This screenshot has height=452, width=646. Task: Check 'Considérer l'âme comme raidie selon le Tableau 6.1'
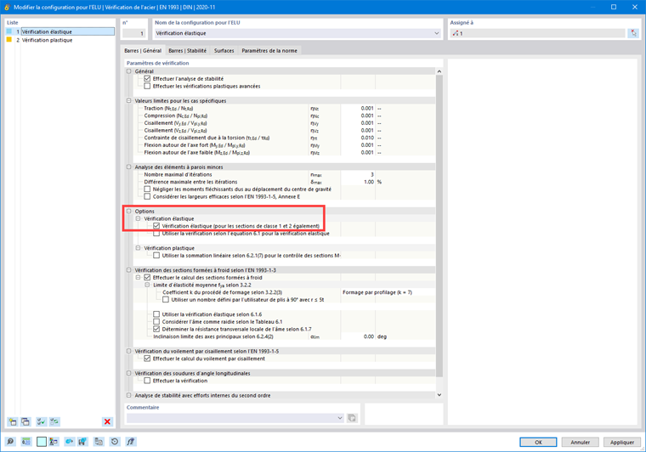(x=156, y=322)
